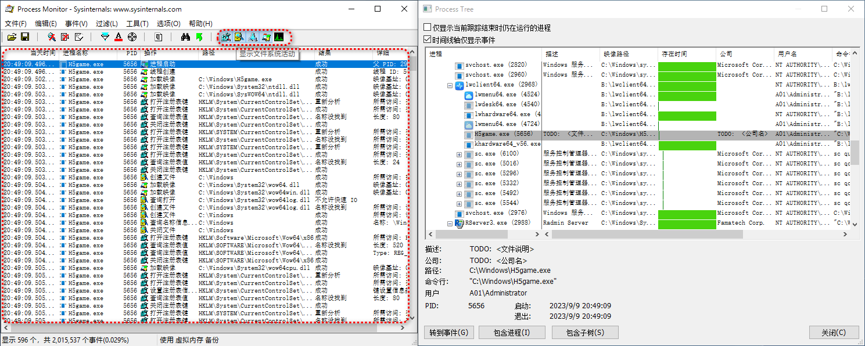Toggle the Autoscroll toolbar icon
The height and width of the screenshot is (346, 865).
pyautogui.click(x=65, y=37)
